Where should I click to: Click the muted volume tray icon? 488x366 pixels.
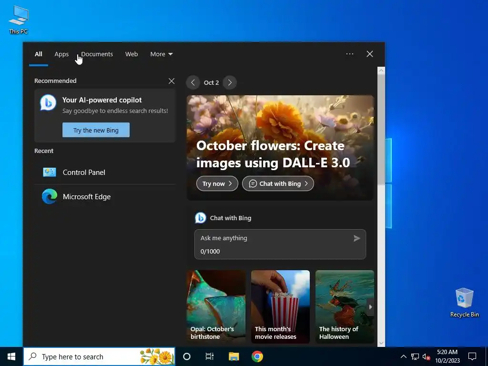(426, 356)
